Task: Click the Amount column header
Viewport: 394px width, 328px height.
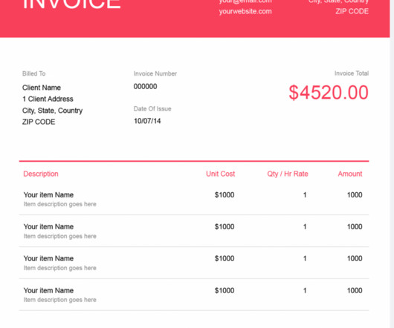Action: (x=350, y=174)
